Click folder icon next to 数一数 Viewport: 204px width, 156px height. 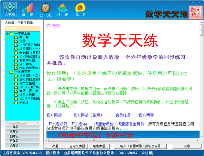(16, 38)
